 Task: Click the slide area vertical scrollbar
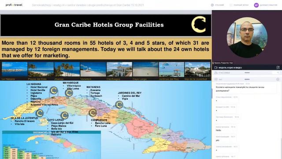click(x=211, y=93)
